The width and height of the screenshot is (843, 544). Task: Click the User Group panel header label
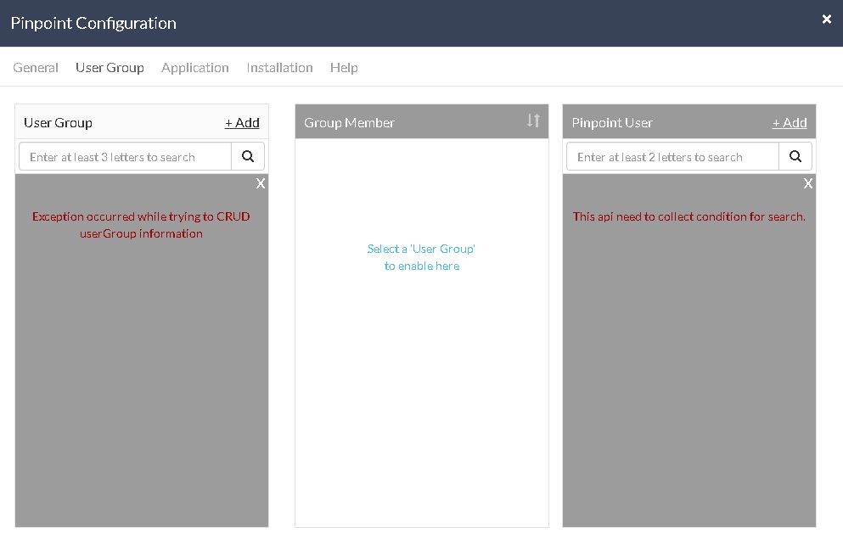click(x=58, y=122)
